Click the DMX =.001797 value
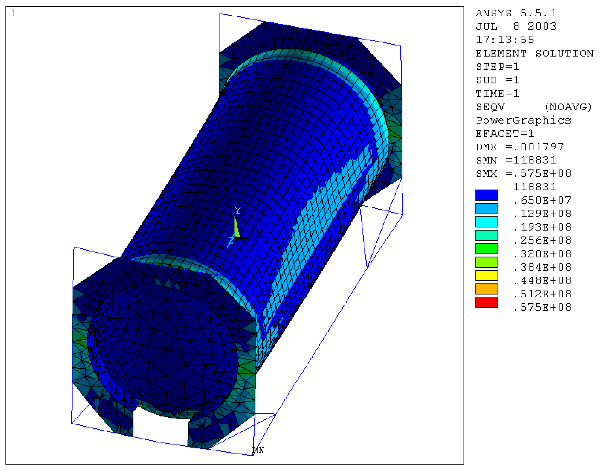The width and height of the screenshot is (601, 472). tap(520, 147)
